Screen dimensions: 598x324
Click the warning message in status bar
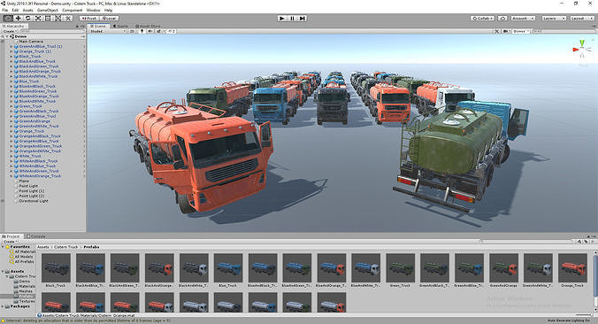(87, 320)
